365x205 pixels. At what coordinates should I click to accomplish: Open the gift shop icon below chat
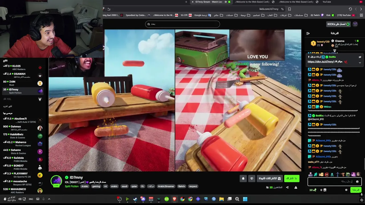325,190
